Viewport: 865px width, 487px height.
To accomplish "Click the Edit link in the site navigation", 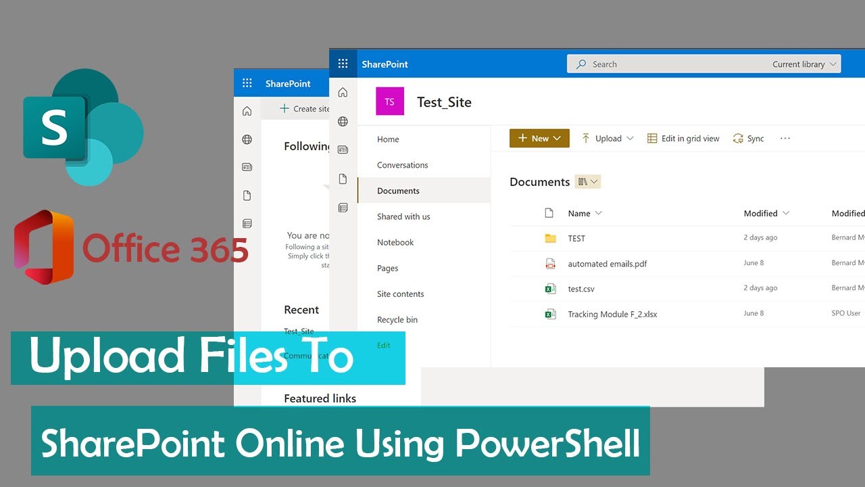I will [383, 345].
